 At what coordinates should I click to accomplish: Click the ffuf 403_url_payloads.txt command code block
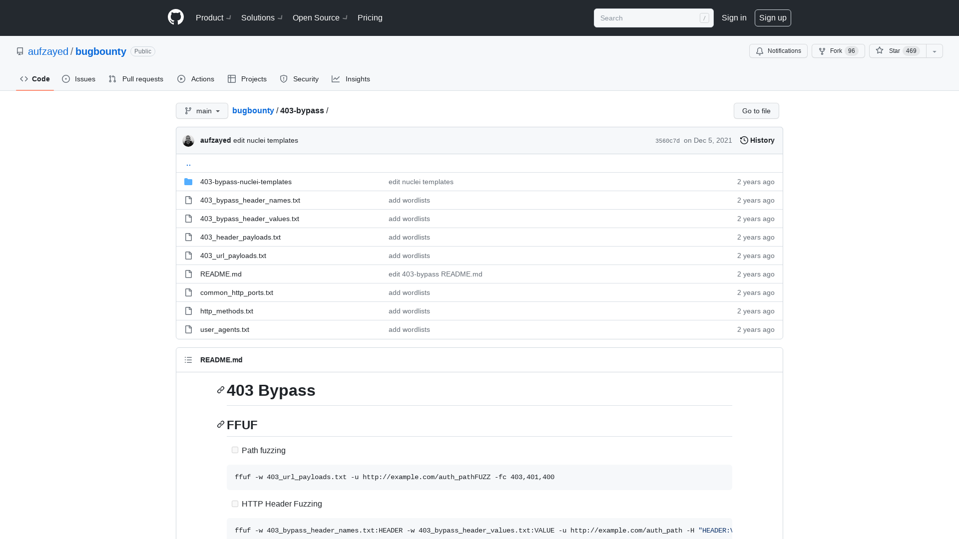(479, 477)
